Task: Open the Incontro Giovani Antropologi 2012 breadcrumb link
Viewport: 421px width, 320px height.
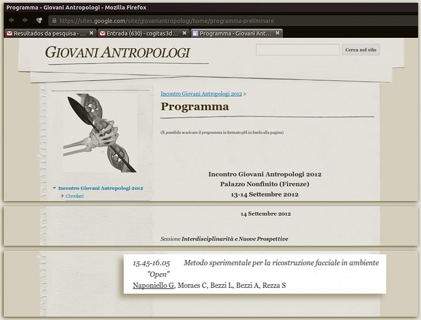Action: (x=200, y=93)
